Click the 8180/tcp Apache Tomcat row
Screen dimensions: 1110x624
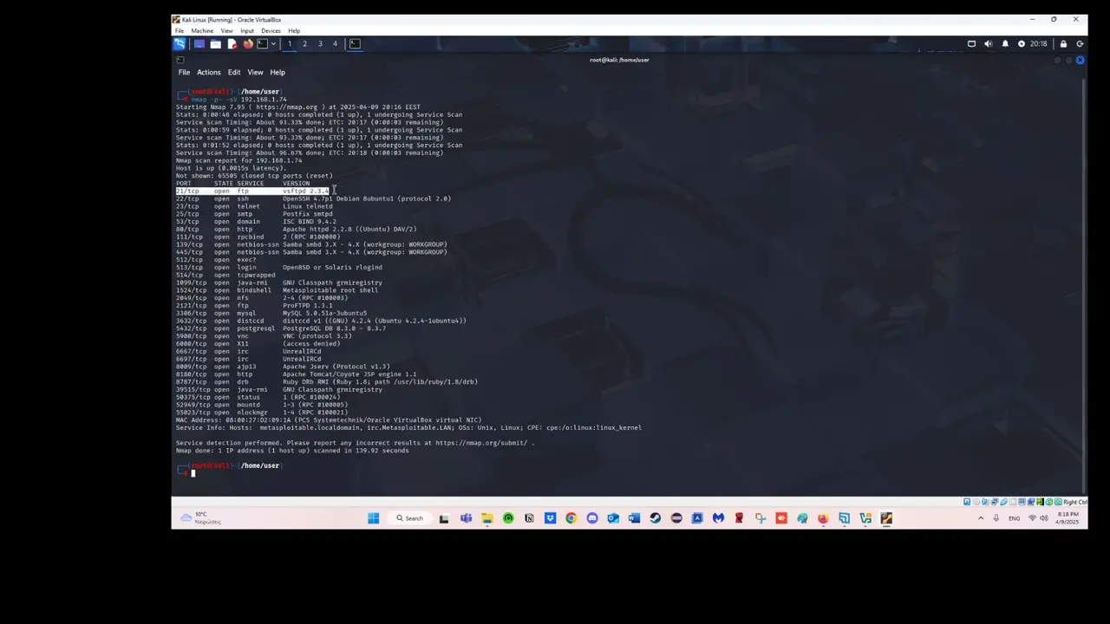pos(296,374)
